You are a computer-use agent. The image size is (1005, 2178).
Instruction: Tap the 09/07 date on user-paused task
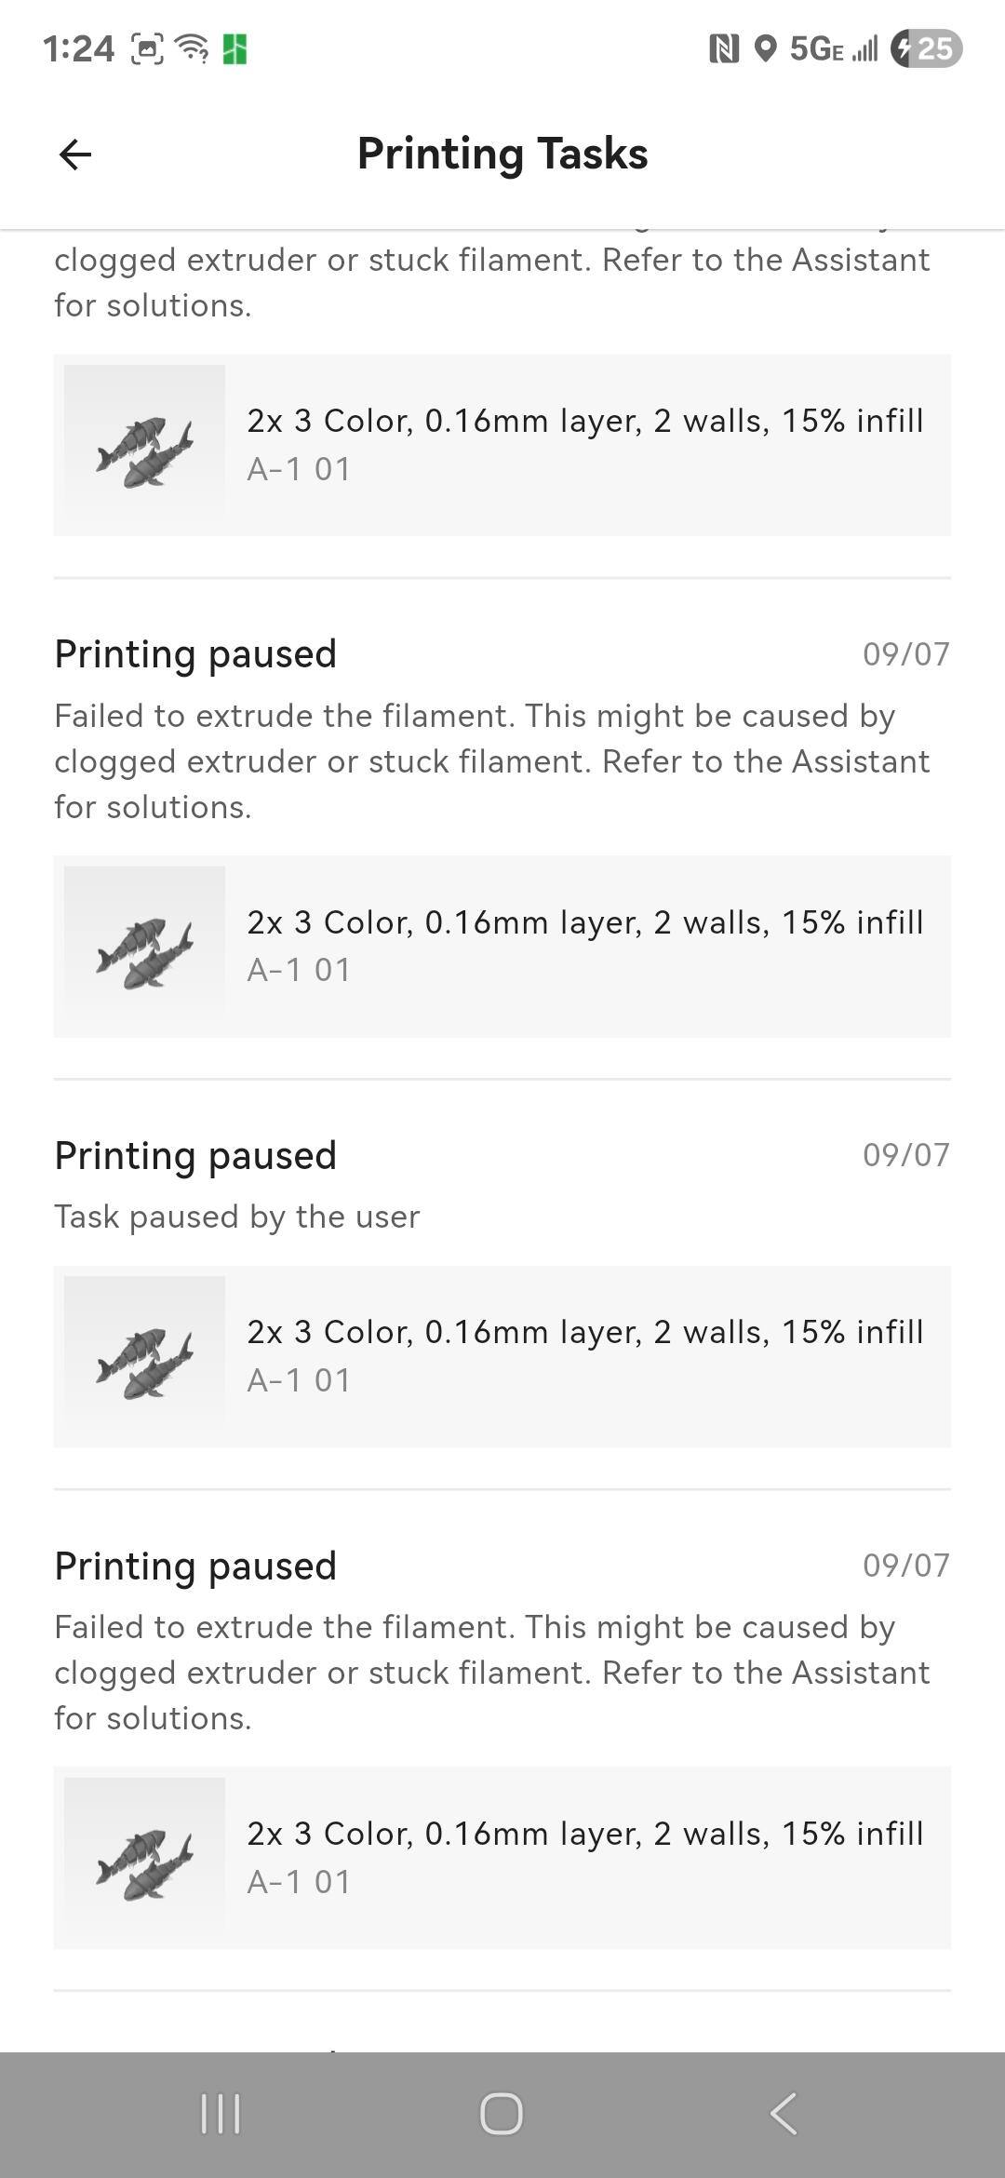905,1155
